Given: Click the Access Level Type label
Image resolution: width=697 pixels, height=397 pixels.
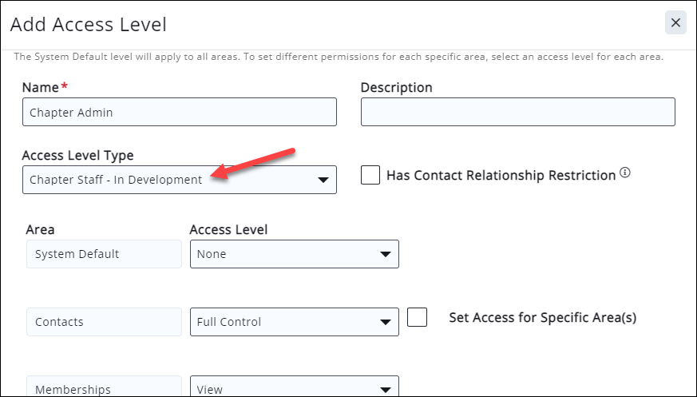Looking at the screenshot, I should [78, 155].
